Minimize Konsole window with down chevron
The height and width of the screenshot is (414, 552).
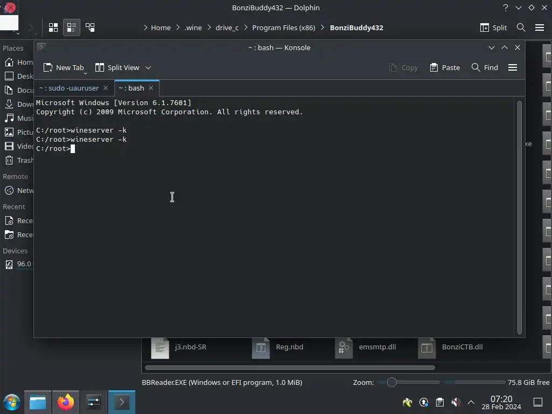click(x=492, y=47)
